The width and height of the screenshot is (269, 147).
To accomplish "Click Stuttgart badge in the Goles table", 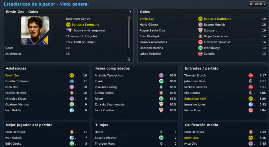I will [x=200, y=30].
